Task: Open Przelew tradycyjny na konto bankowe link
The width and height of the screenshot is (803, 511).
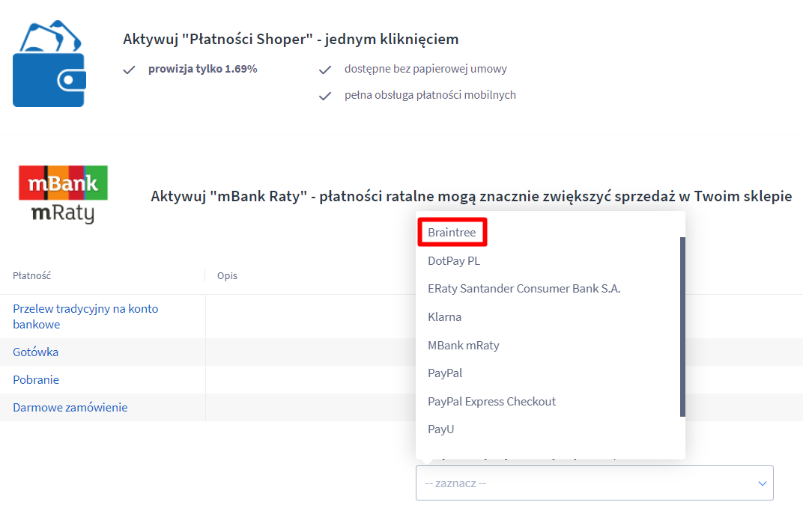Action: (85, 316)
